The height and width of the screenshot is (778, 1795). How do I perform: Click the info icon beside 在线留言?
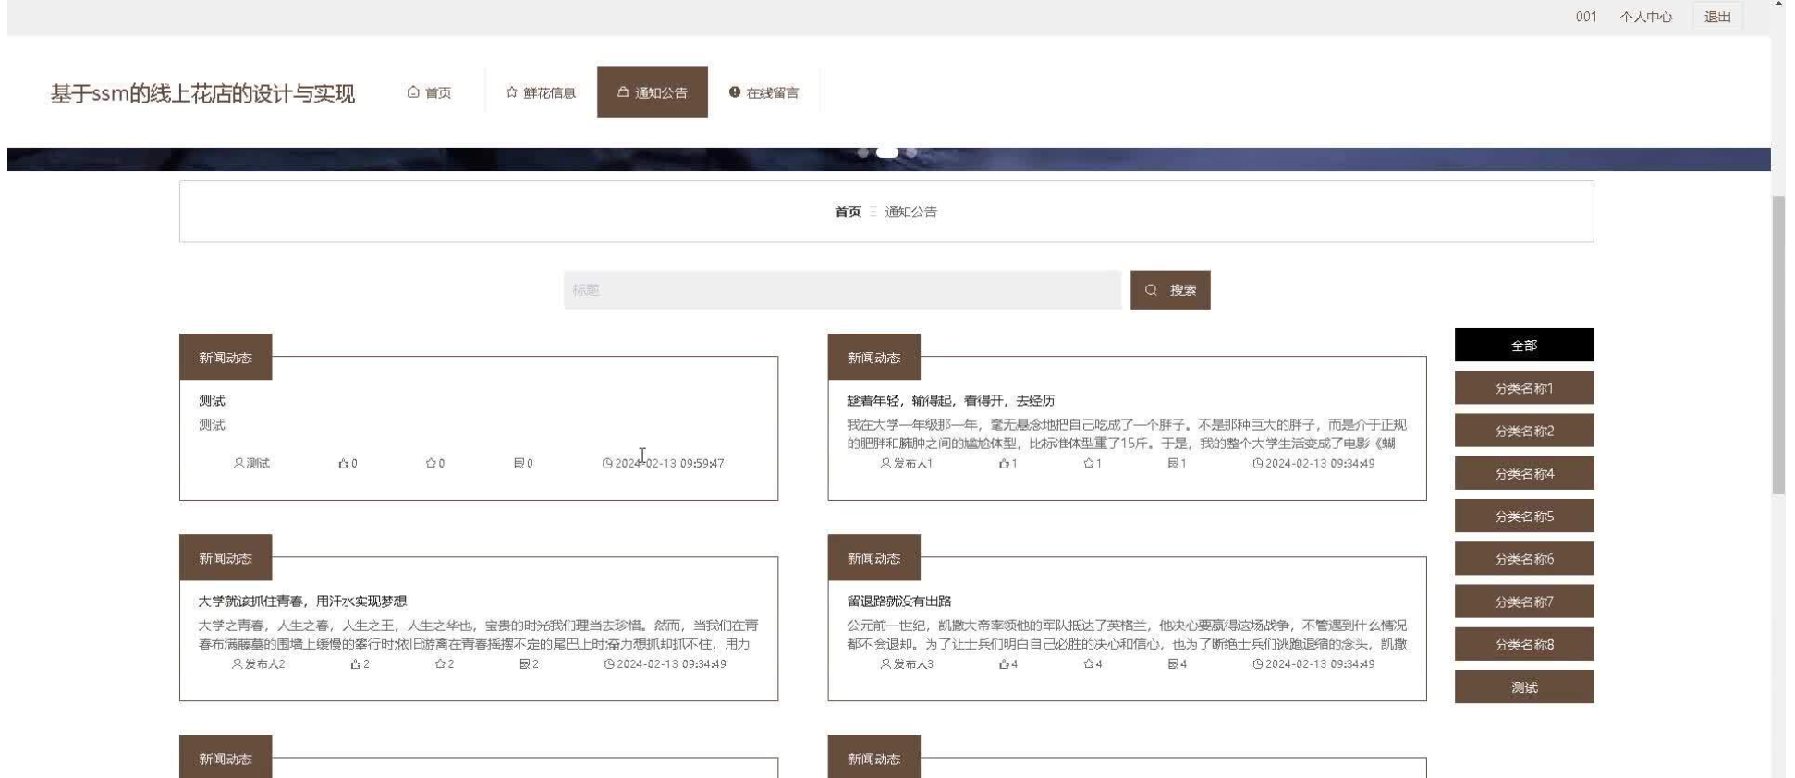pyautogui.click(x=735, y=92)
